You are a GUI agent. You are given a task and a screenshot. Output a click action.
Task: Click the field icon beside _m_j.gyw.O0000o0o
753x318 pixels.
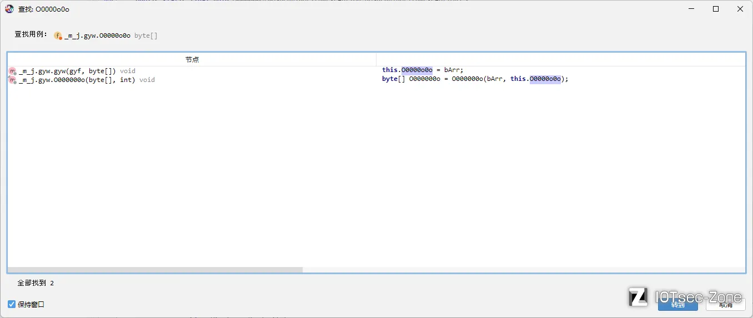58,35
